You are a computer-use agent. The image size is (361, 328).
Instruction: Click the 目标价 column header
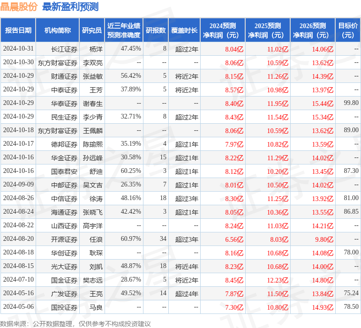tap(348, 30)
